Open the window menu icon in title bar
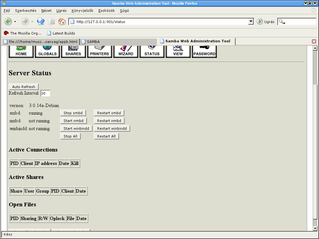Image resolution: width=319 pixels, height=239 pixels. point(4,3)
